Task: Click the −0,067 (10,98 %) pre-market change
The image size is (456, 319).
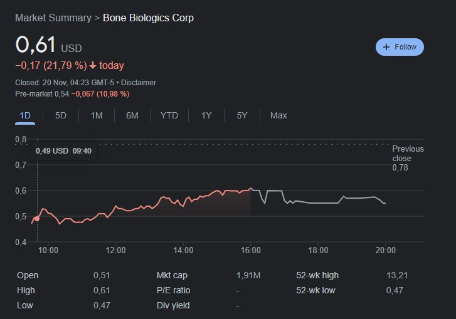Action: tap(100, 94)
